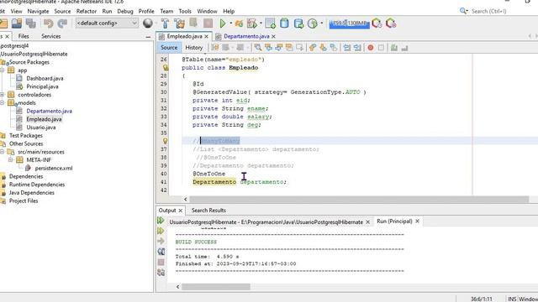Open the Window menu
The height and width of the screenshot is (302, 538).
click(207, 11)
